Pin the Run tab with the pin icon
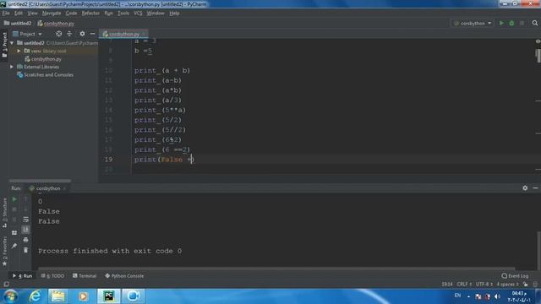The height and width of the screenshot is (304, 541). coord(14,246)
